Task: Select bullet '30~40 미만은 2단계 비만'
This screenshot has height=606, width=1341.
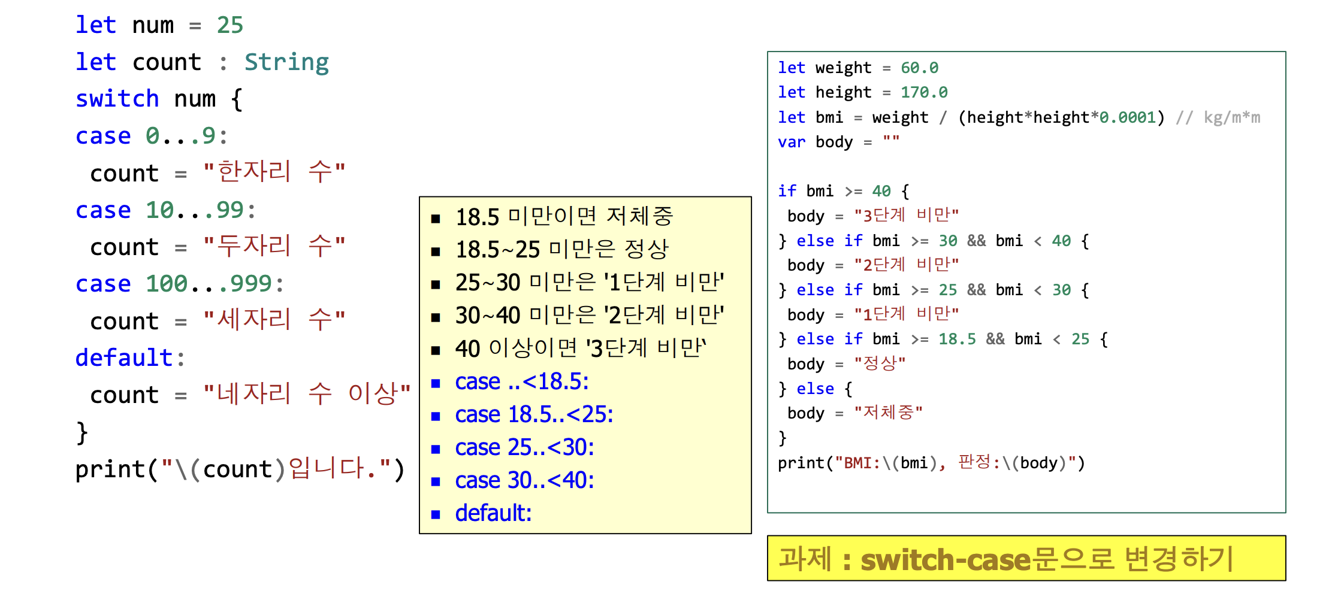Action: 590,315
